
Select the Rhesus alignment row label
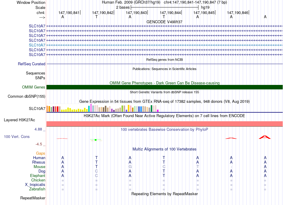39,162
